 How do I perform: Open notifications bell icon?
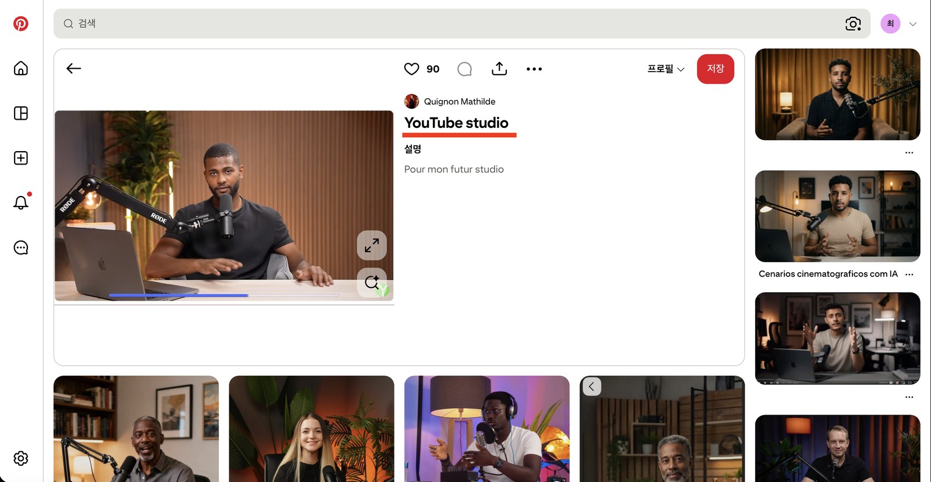21,202
